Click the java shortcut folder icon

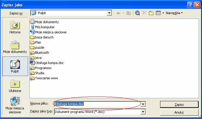pos(32,58)
